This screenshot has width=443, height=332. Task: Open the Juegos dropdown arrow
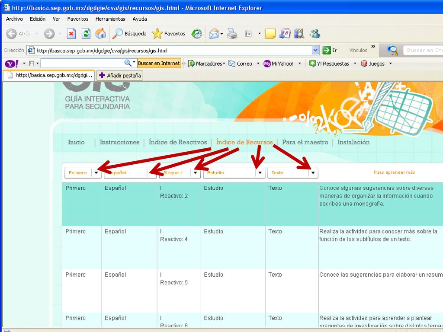[x=391, y=64]
